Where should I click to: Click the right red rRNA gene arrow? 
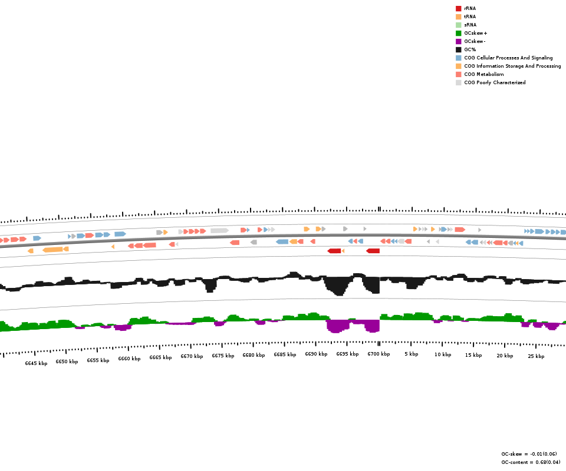(x=373, y=251)
